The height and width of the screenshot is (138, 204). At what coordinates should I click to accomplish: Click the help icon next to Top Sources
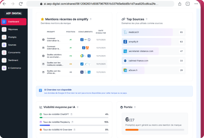(147, 19)
